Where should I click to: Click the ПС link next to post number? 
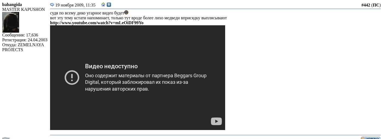pyautogui.click(x=376, y=5)
